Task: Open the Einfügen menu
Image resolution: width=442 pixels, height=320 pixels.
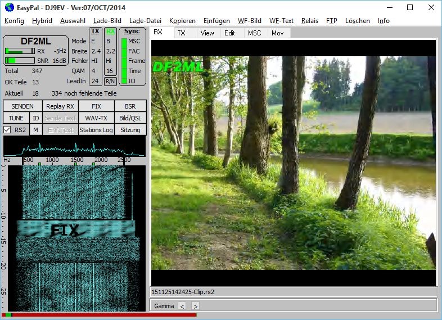Action: click(x=217, y=21)
